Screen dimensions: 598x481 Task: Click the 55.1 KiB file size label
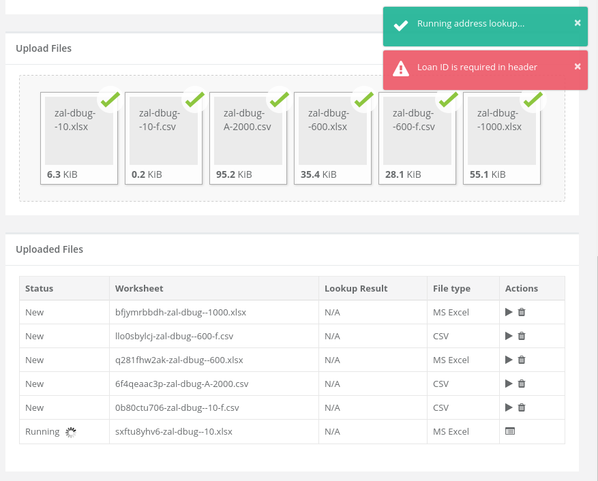(x=488, y=174)
